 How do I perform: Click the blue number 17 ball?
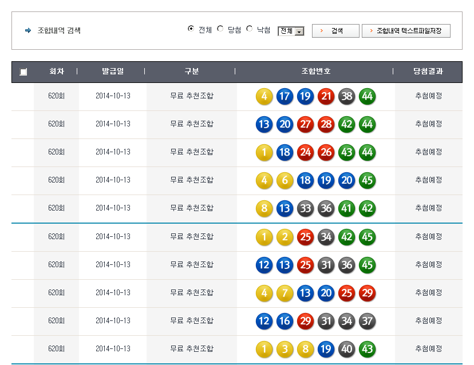coord(285,96)
